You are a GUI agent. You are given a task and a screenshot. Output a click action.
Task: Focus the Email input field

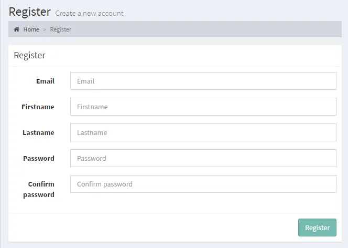[203, 81]
